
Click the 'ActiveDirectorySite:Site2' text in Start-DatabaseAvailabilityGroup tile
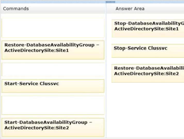(37, 128)
